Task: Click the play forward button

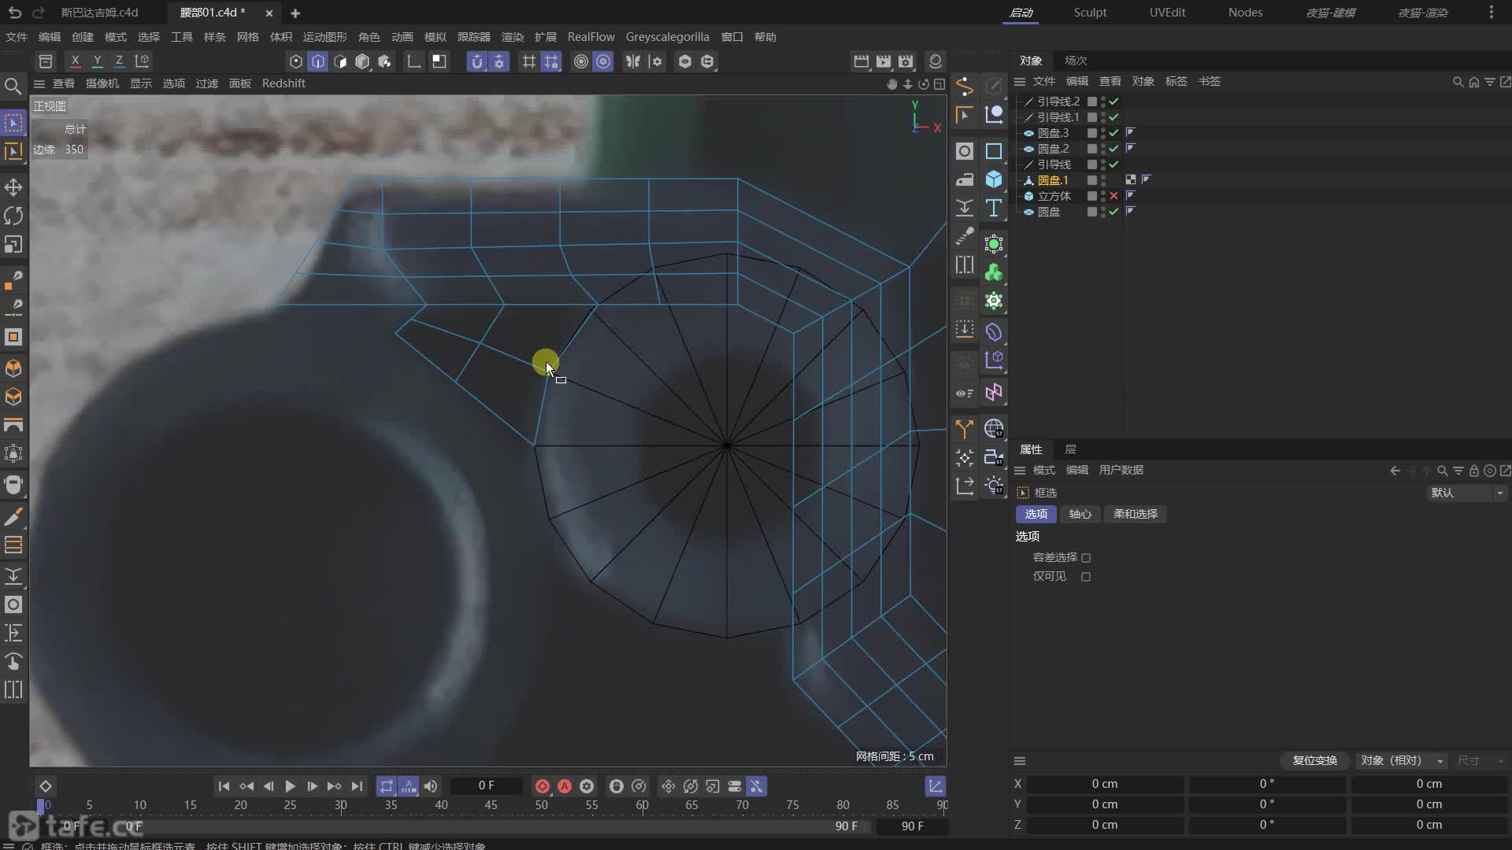Action: (290, 786)
